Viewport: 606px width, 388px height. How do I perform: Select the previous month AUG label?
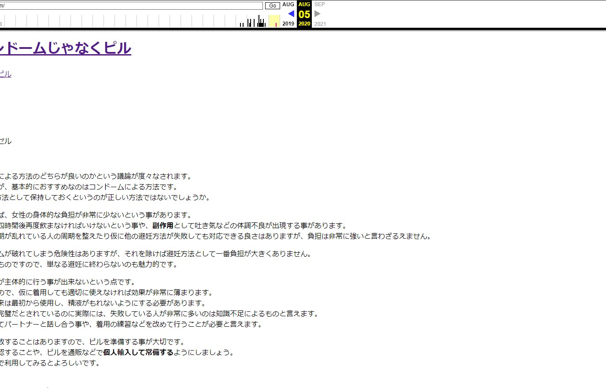[x=288, y=4]
